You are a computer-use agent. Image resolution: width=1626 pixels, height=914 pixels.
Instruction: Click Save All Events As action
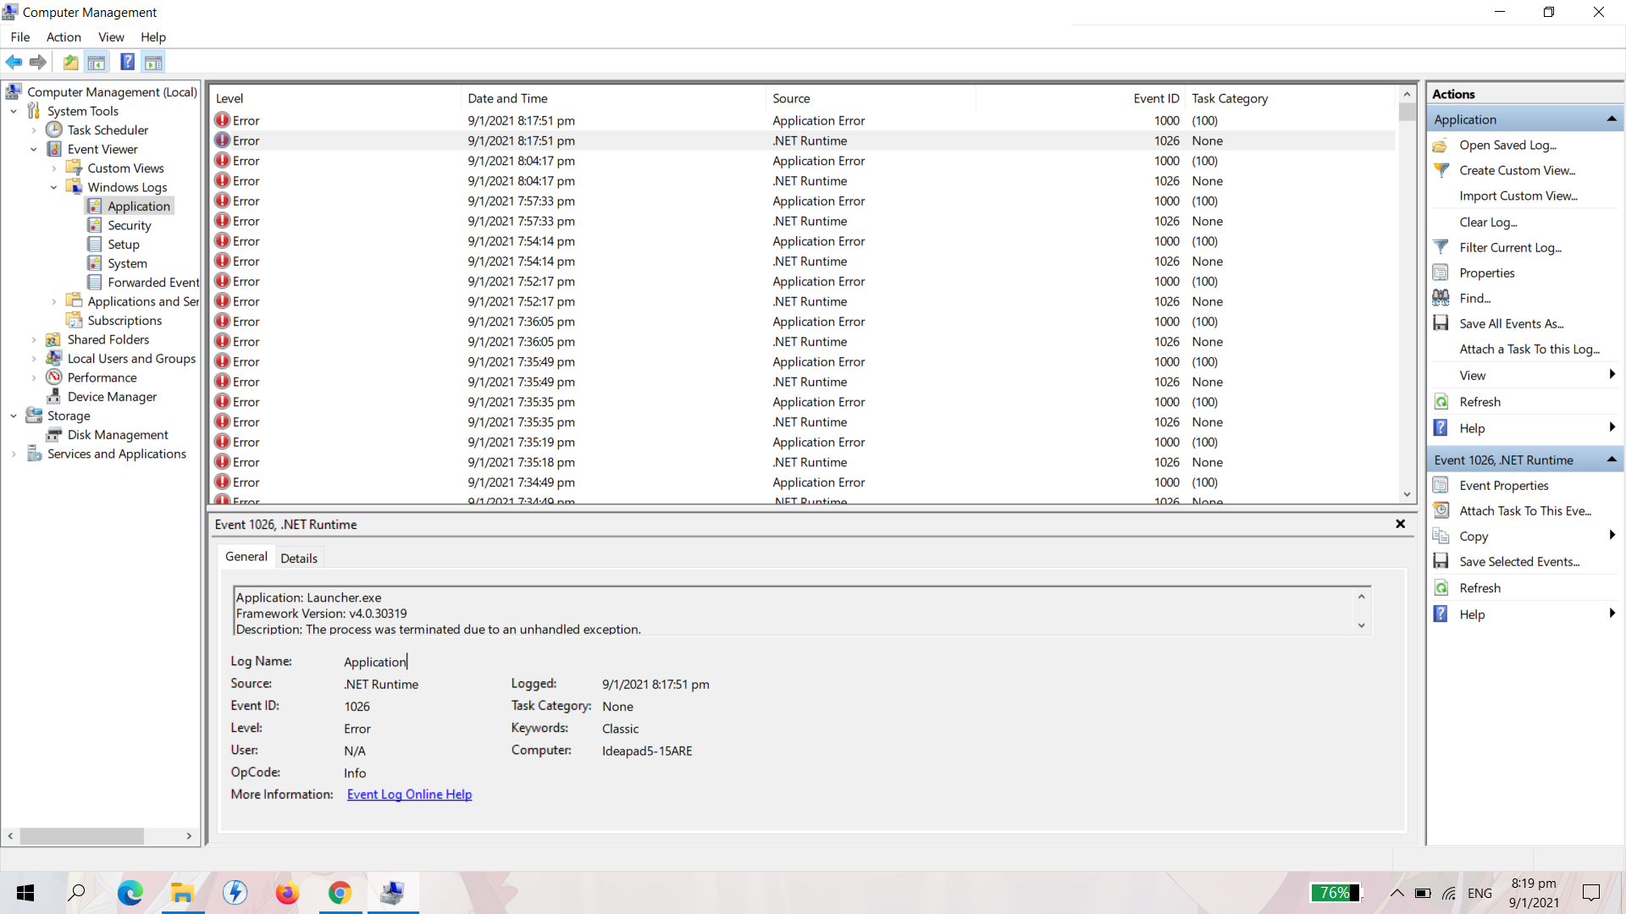(1511, 324)
